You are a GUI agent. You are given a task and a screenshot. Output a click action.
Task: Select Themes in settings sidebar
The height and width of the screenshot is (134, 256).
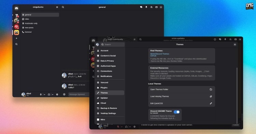(110, 93)
